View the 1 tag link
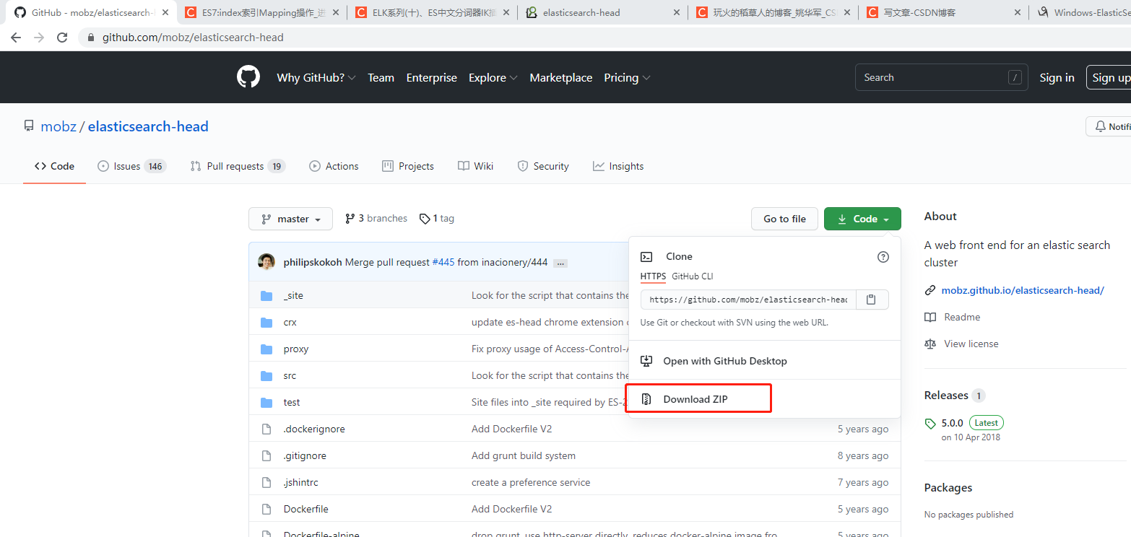 pos(437,218)
